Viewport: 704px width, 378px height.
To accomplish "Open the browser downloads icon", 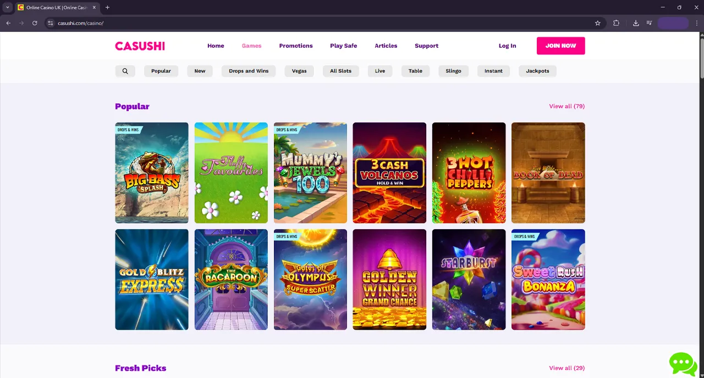I will coord(636,23).
